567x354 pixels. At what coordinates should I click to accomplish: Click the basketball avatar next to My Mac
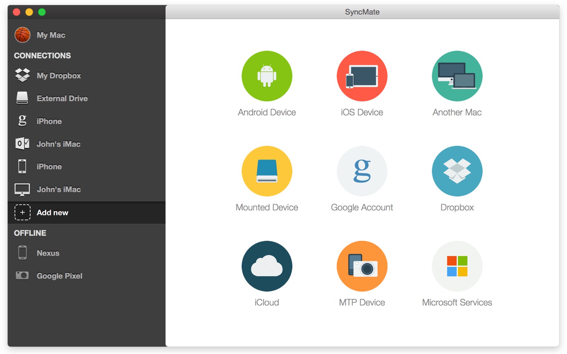(22, 35)
